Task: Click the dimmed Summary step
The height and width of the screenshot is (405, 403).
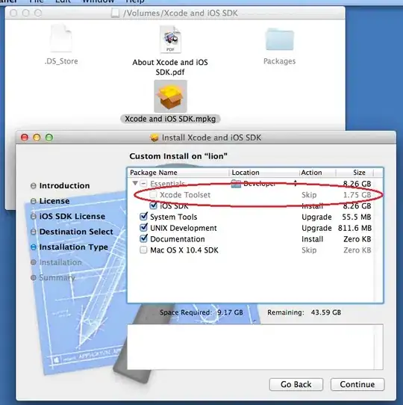Action: coord(57,278)
